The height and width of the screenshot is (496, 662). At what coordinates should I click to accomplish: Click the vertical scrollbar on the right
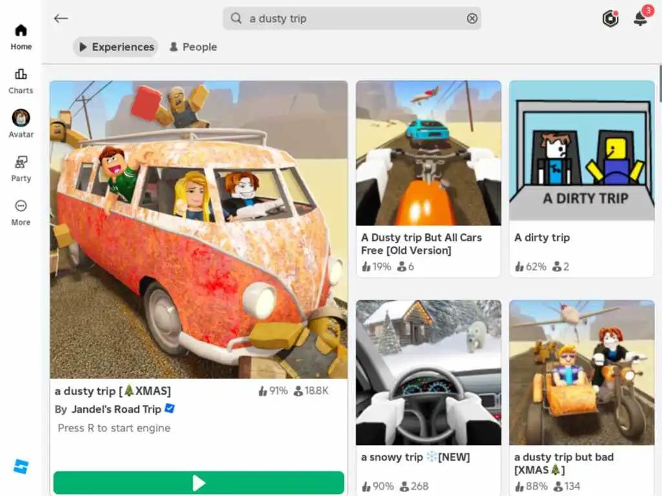click(660, 83)
